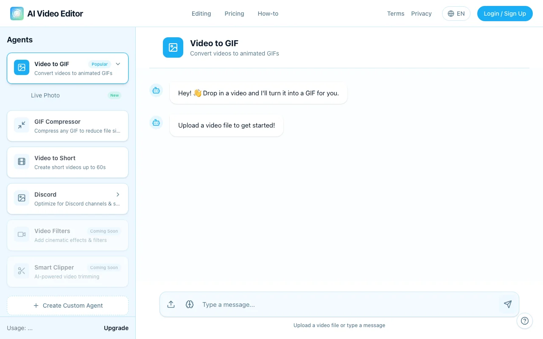Click the GIF Compressor shrink icon
Image resolution: width=543 pixels, height=339 pixels.
pyautogui.click(x=22, y=125)
